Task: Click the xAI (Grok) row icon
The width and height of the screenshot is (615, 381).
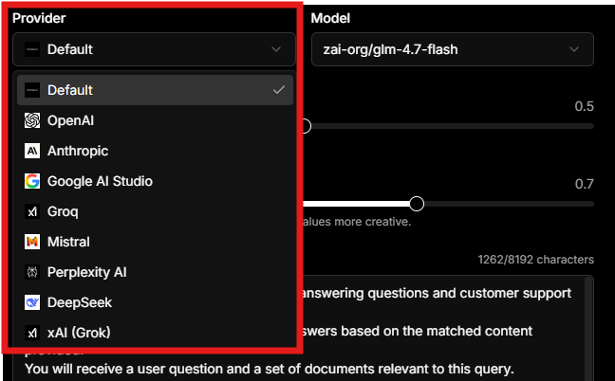Action: 32,333
